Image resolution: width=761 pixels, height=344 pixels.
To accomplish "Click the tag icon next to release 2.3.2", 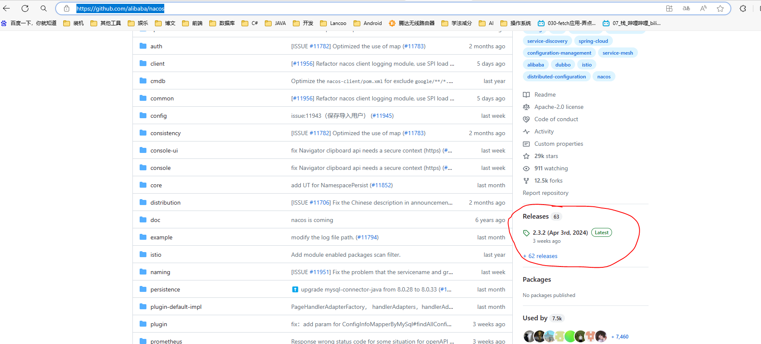I will coord(526,233).
